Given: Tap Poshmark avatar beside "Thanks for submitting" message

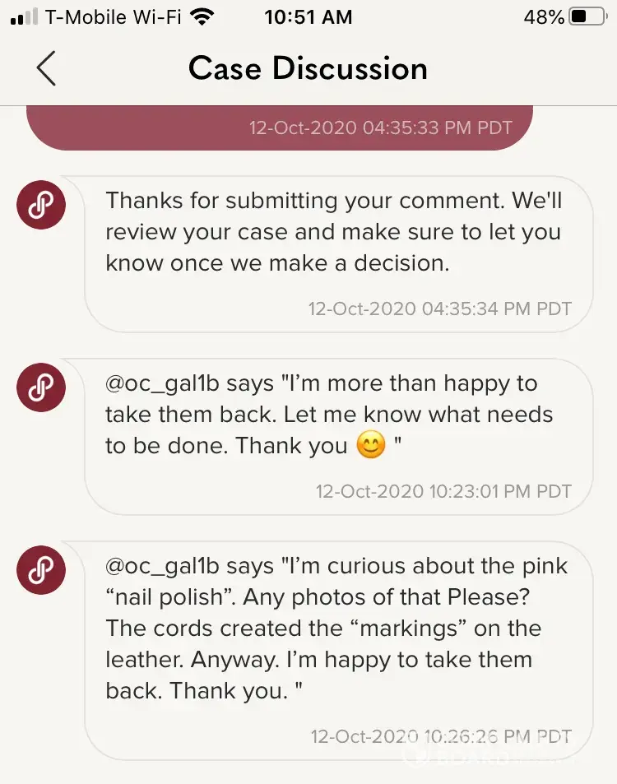Looking at the screenshot, I should click(x=40, y=205).
